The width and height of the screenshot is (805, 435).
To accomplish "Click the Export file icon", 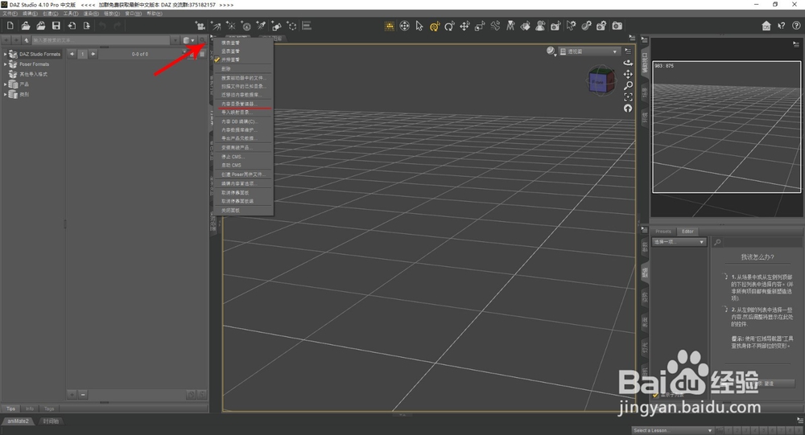I will 87,26.
